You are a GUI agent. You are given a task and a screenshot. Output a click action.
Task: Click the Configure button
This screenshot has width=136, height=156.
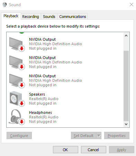(x=19, y=136)
